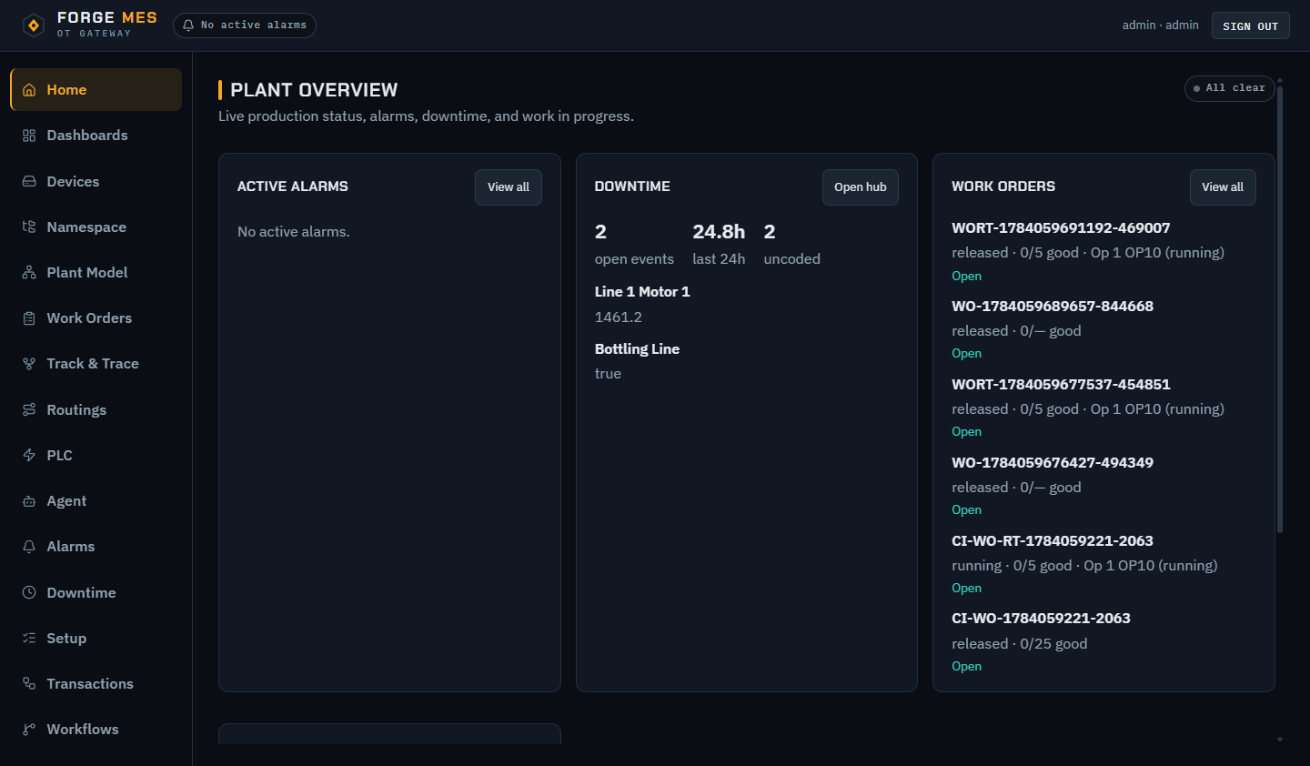
Task: Open work order WO-1784059689657-844668
Action: [1053, 307]
